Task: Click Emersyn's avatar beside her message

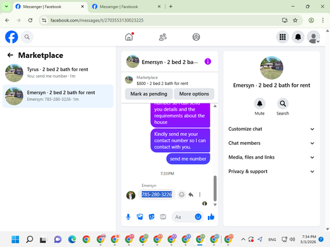Action: pos(131,195)
